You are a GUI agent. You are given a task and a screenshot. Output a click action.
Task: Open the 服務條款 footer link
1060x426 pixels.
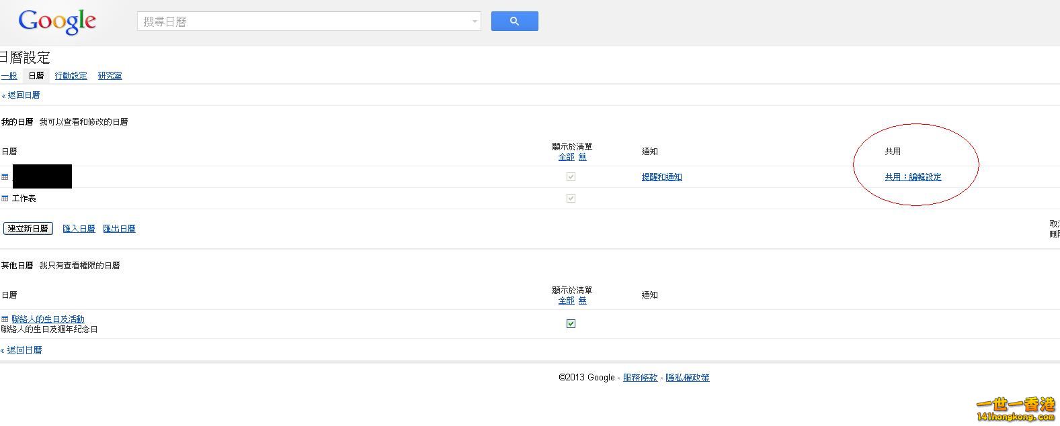tap(640, 378)
